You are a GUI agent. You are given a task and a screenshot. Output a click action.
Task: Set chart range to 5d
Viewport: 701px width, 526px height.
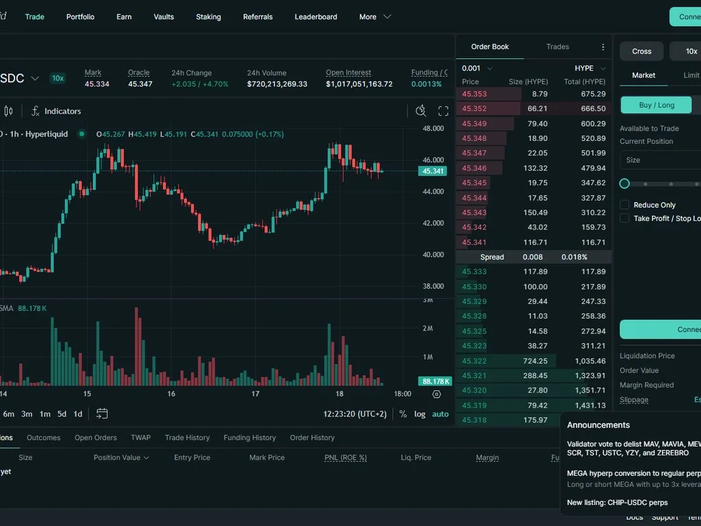62,414
